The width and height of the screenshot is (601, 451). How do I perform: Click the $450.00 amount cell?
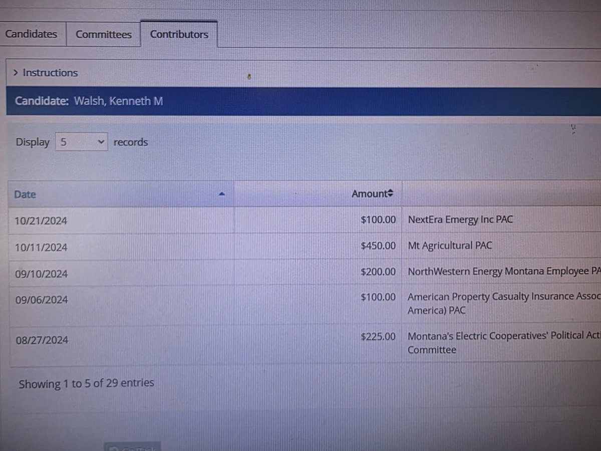coord(378,245)
